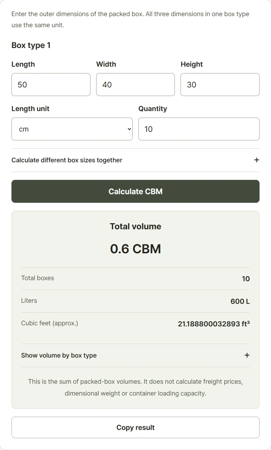Click the Total boxes label
The width and height of the screenshot is (271, 450).
pyautogui.click(x=38, y=278)
